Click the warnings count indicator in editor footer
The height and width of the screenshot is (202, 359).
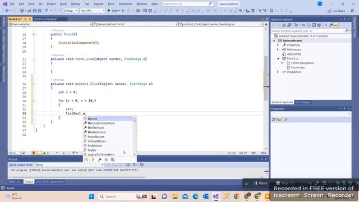46,153
